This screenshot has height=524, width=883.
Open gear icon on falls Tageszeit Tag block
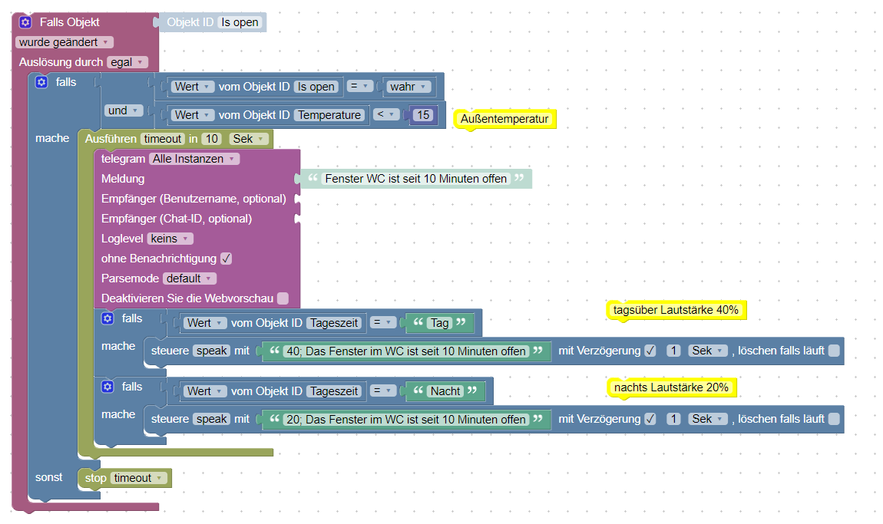(x=107, y=318)
